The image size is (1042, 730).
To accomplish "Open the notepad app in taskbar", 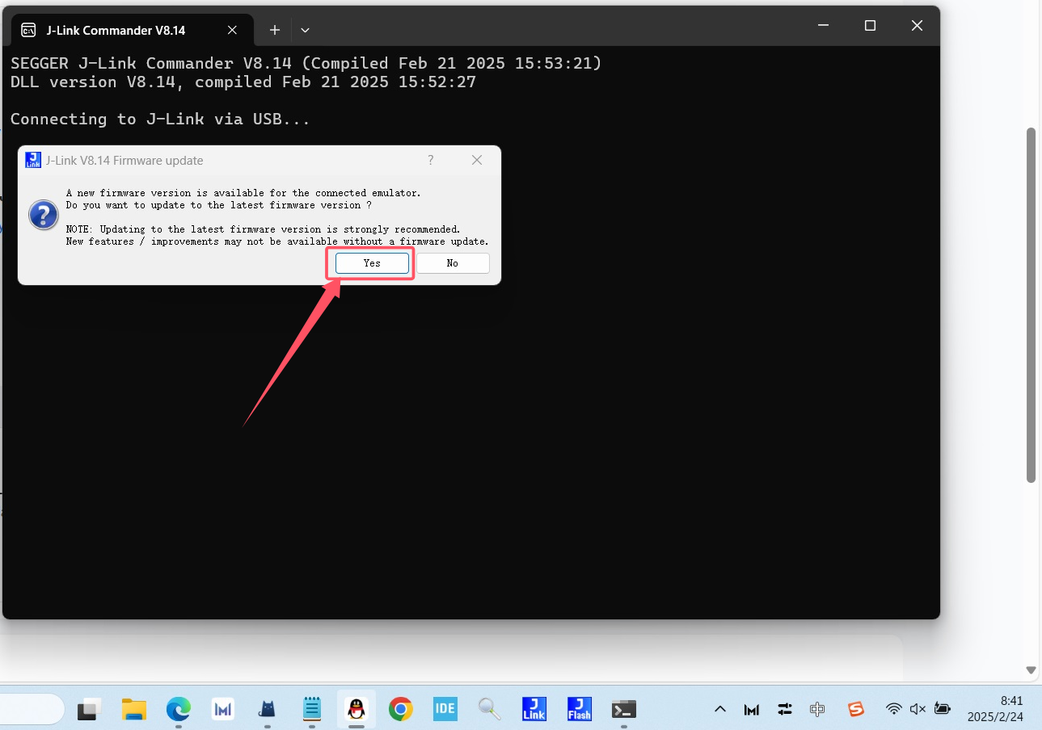I will pos(311,709).
